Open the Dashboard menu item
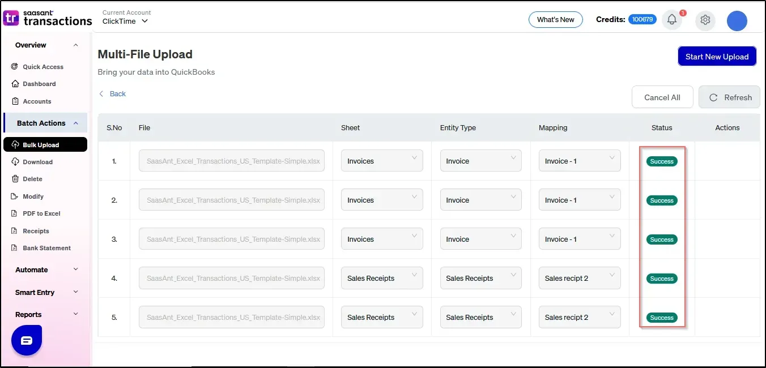 (39, 84)
